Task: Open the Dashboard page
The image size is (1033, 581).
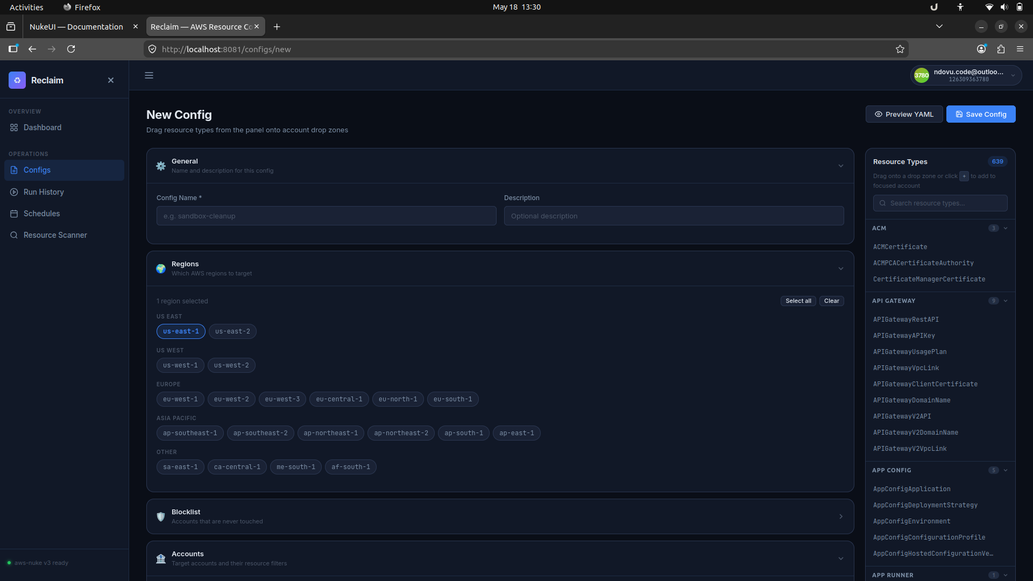Action: [x=64, y=127]
